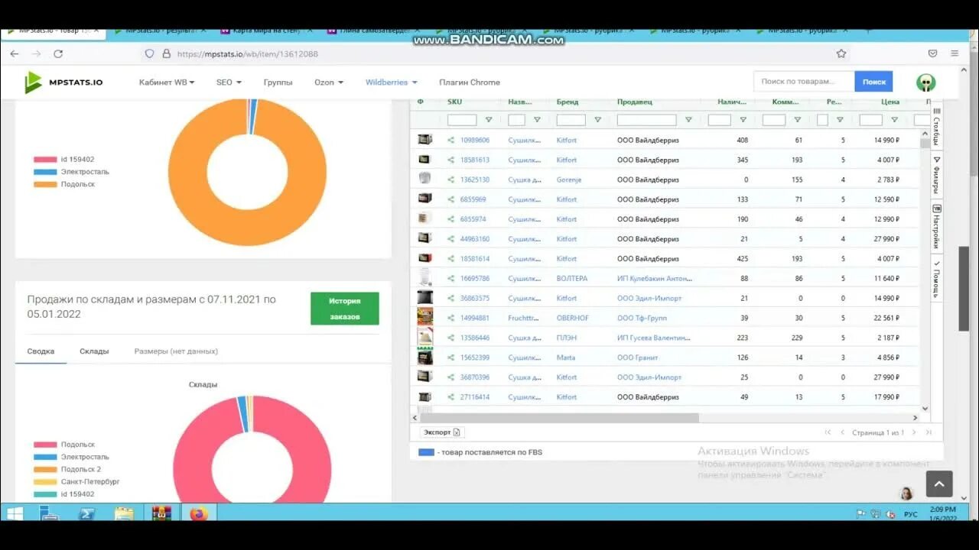Click the История заказов button
The image size is (979, 550).
point(344,309)
